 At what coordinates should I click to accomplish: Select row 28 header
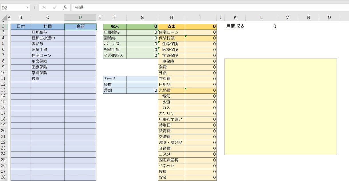click(3, 178)
